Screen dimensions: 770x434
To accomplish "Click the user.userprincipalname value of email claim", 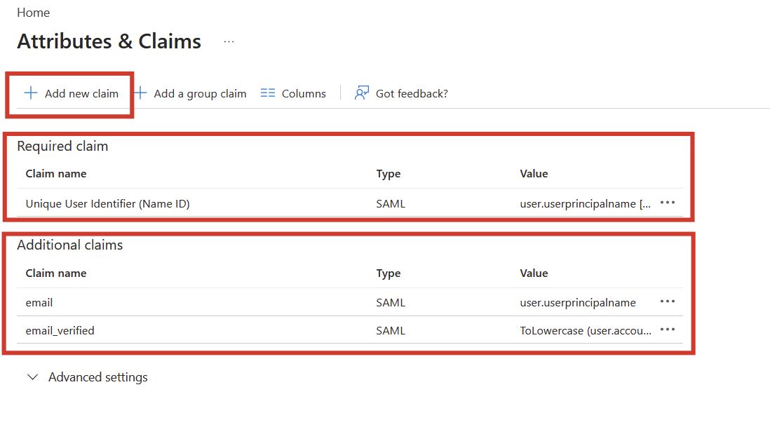I will pos(578,303).
